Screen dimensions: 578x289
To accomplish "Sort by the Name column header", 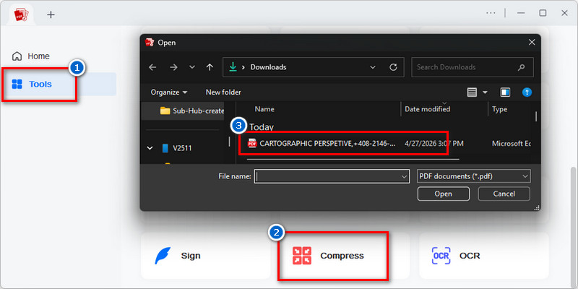I will [264, 109].
